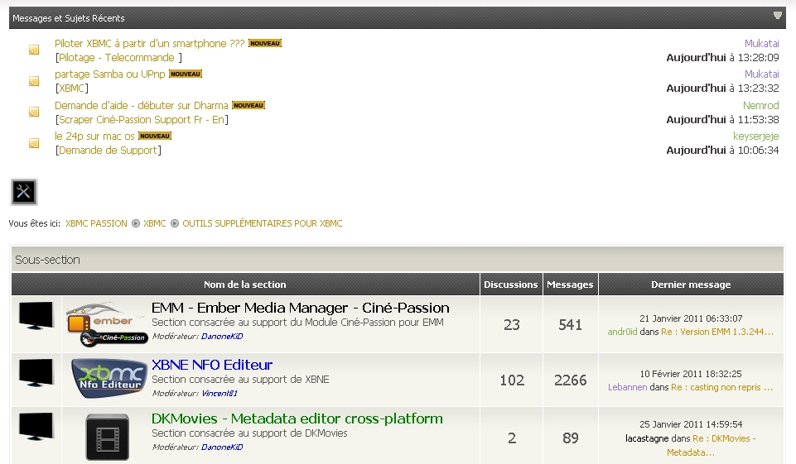Click NOUVEAU badge next to le 24p topic
Image resolution: width=796 pixels, height=464 pixels.
[155, 136]
